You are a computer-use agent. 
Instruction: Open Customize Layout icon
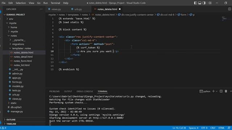(x=210, y=3)
